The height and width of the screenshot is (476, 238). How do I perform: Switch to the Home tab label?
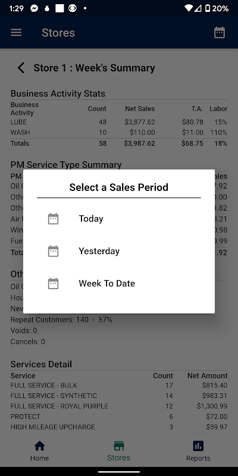point(39,458)
